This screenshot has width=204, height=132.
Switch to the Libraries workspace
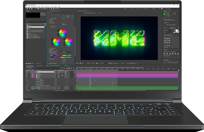pyautogui.click(x=154, y=9)
